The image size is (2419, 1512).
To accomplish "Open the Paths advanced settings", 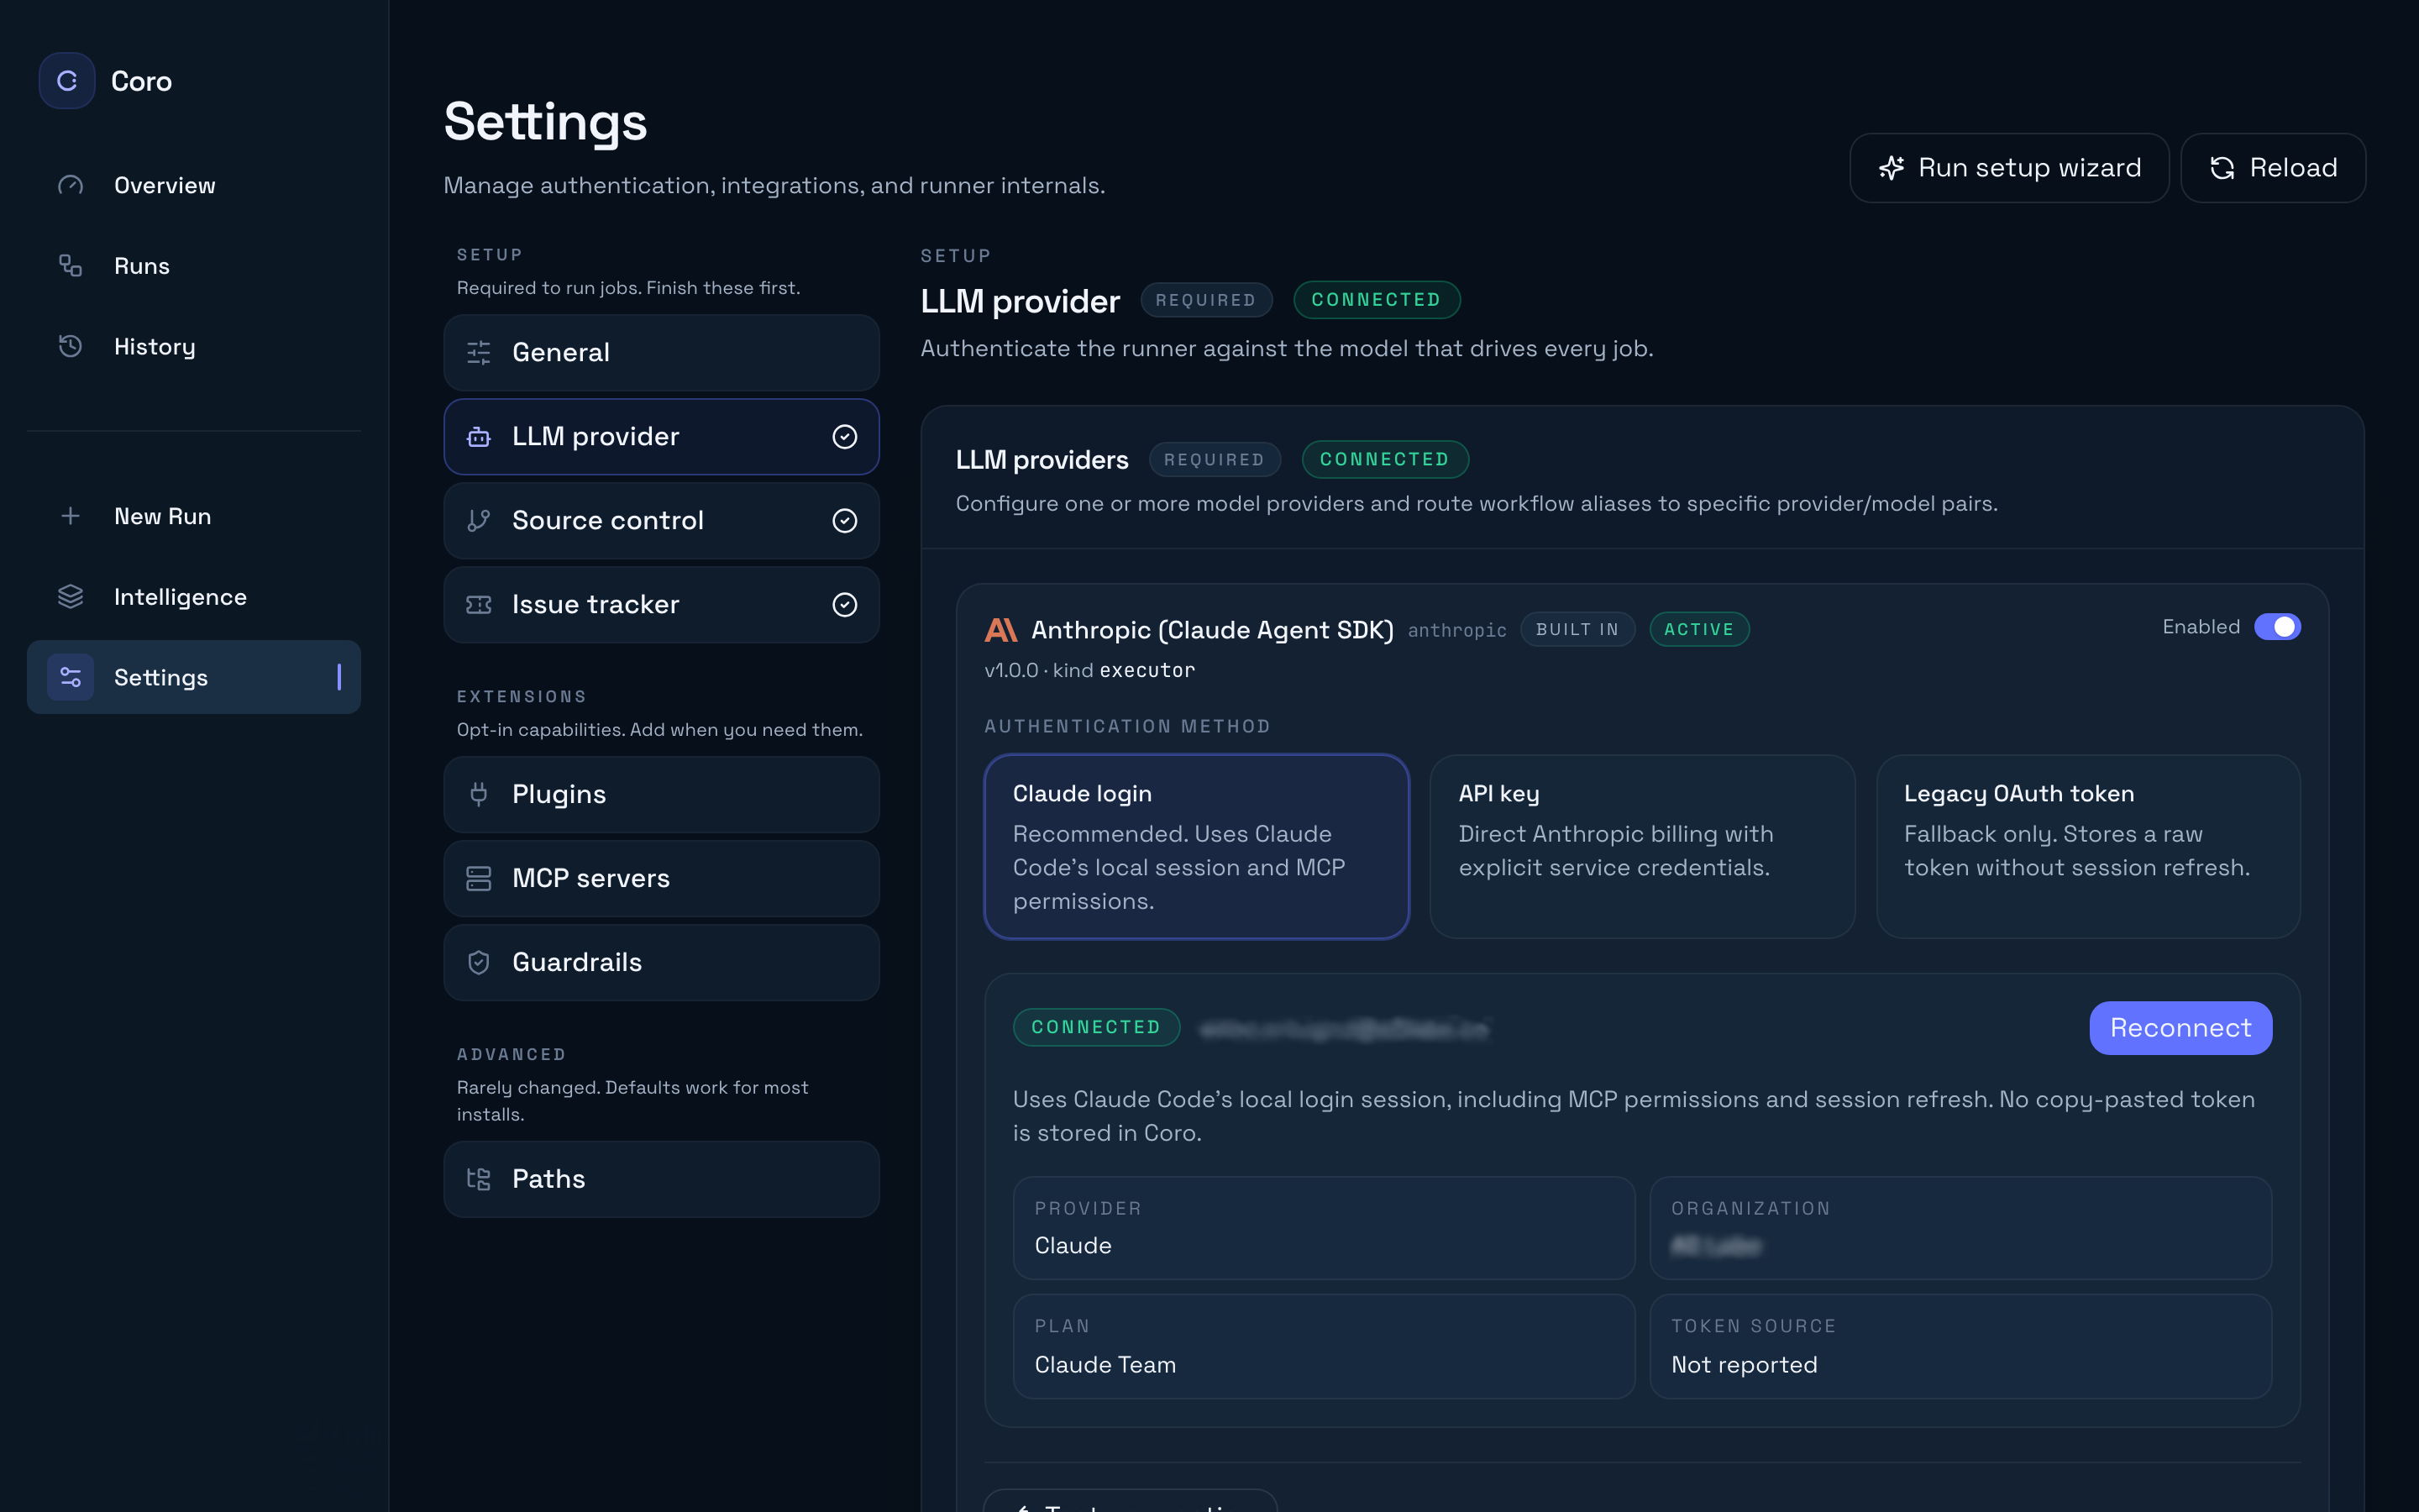I will [662, 1180].
